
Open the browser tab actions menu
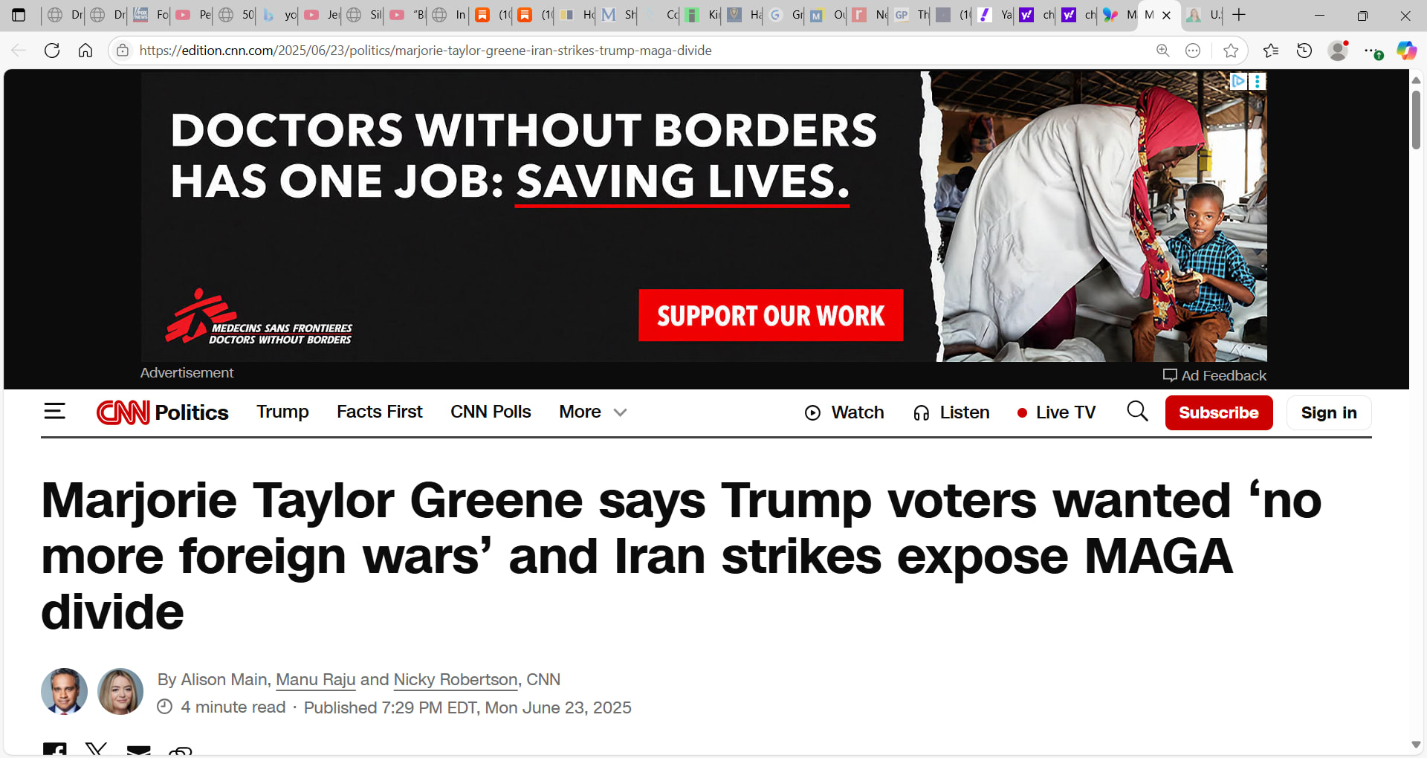[x=19, y=15]
